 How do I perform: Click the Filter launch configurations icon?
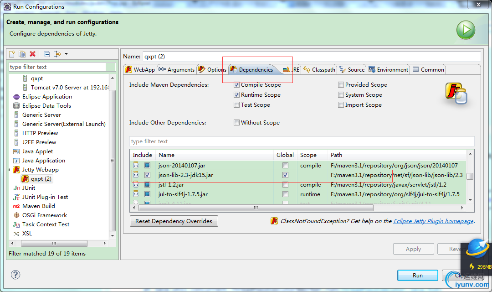pyautogui.click(x=57, y=54)
